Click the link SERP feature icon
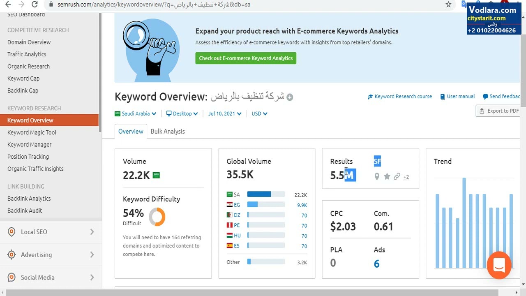 [x=397, y=177]
